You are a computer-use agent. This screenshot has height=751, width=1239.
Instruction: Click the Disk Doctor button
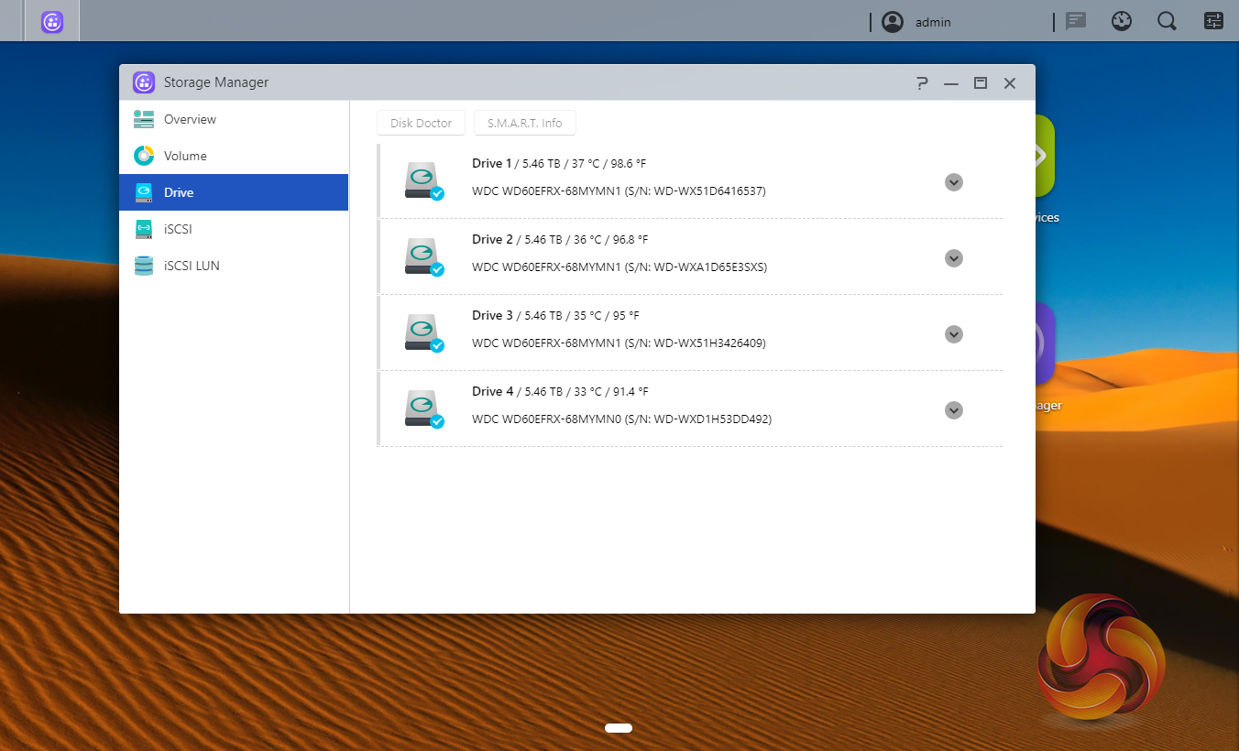422,123
